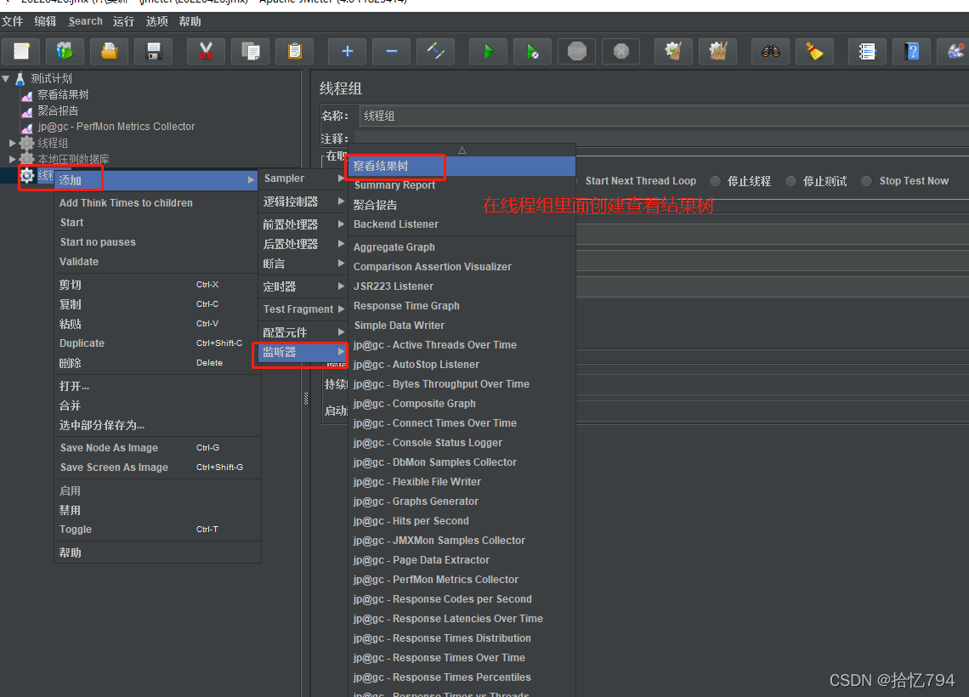Screen dimensions: 969x697
Task: Choose Summary Report listener
Action: pos(462,185)
